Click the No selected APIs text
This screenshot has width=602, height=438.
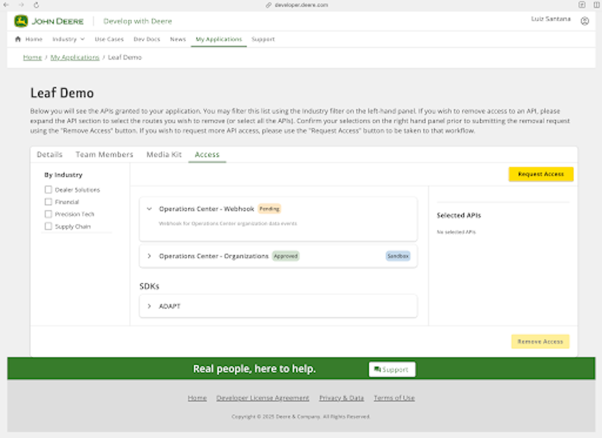[457, 232]
